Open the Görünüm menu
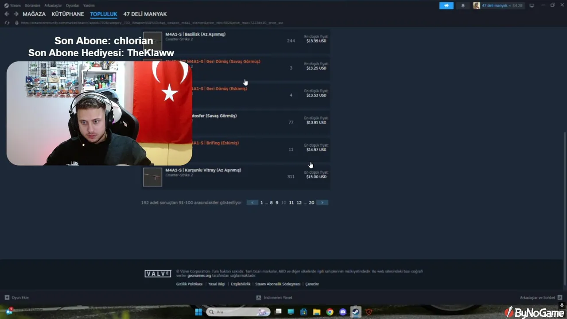This screenshot has height=319, width=567. click(x=33, y=5)
